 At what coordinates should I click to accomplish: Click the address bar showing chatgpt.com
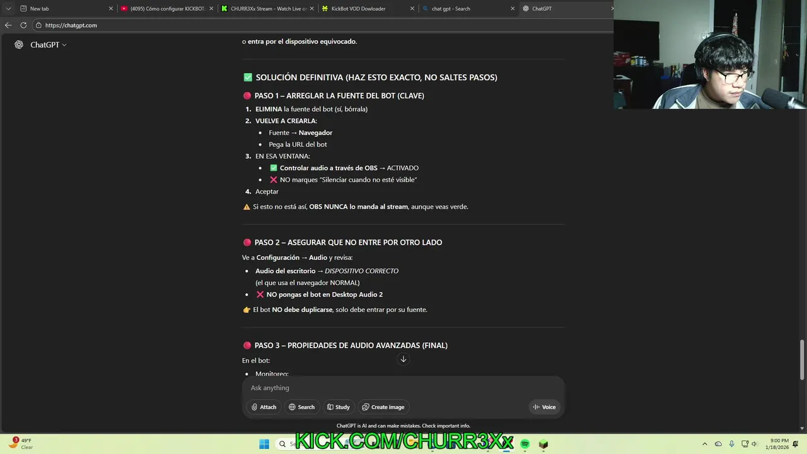pyautogui.click(x=322, y=25)
